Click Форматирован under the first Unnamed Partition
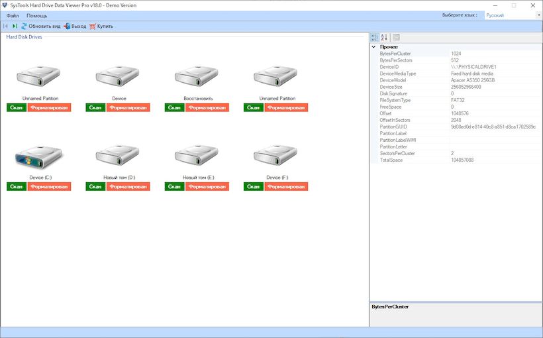The height and width of the screenshot is (338, 543). 49,107
